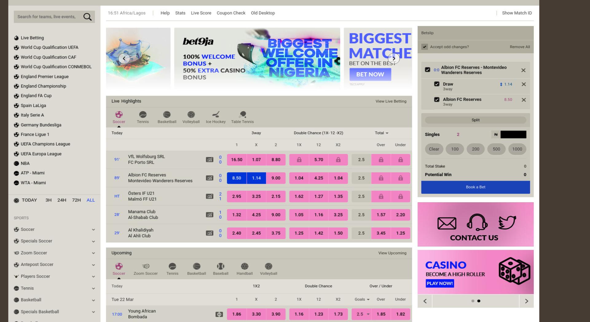Open the 2.5 goals line dropdown for Young African
This screenshot has height=322, width=590.
click(x=361, y=314)
